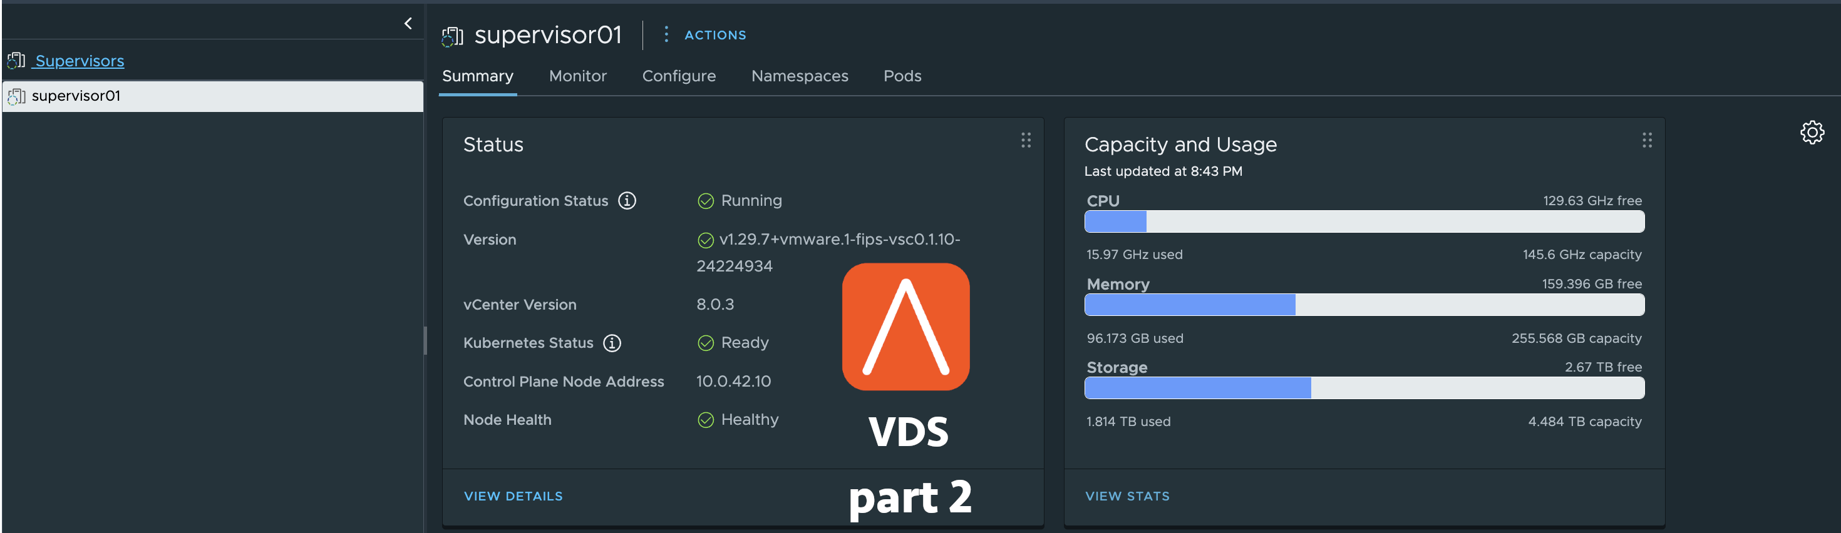This screenshot has width=1841, height=533.
Task: Open the Supervisors link in sidebar
Action: pyautogui.click(x=80, y=61)
